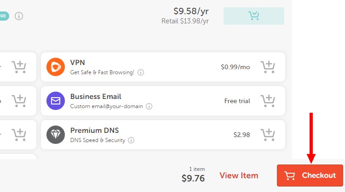Click info icon next to teal badge
345x192 pixels.
click(x=19, y=16)
